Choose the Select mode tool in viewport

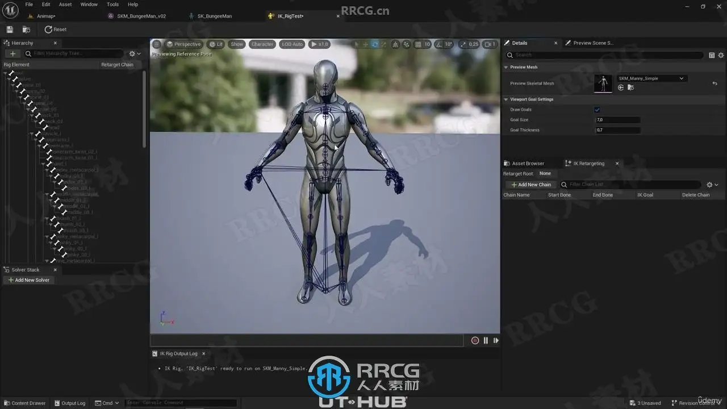(357, 44)
